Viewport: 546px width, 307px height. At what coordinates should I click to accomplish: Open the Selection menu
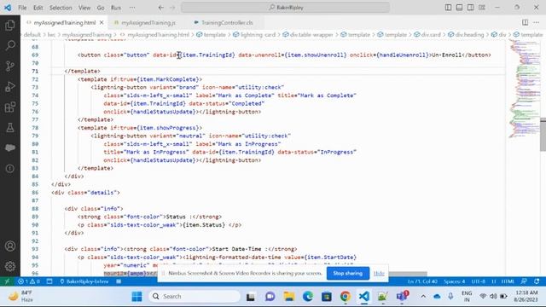(x=61, y=8)
